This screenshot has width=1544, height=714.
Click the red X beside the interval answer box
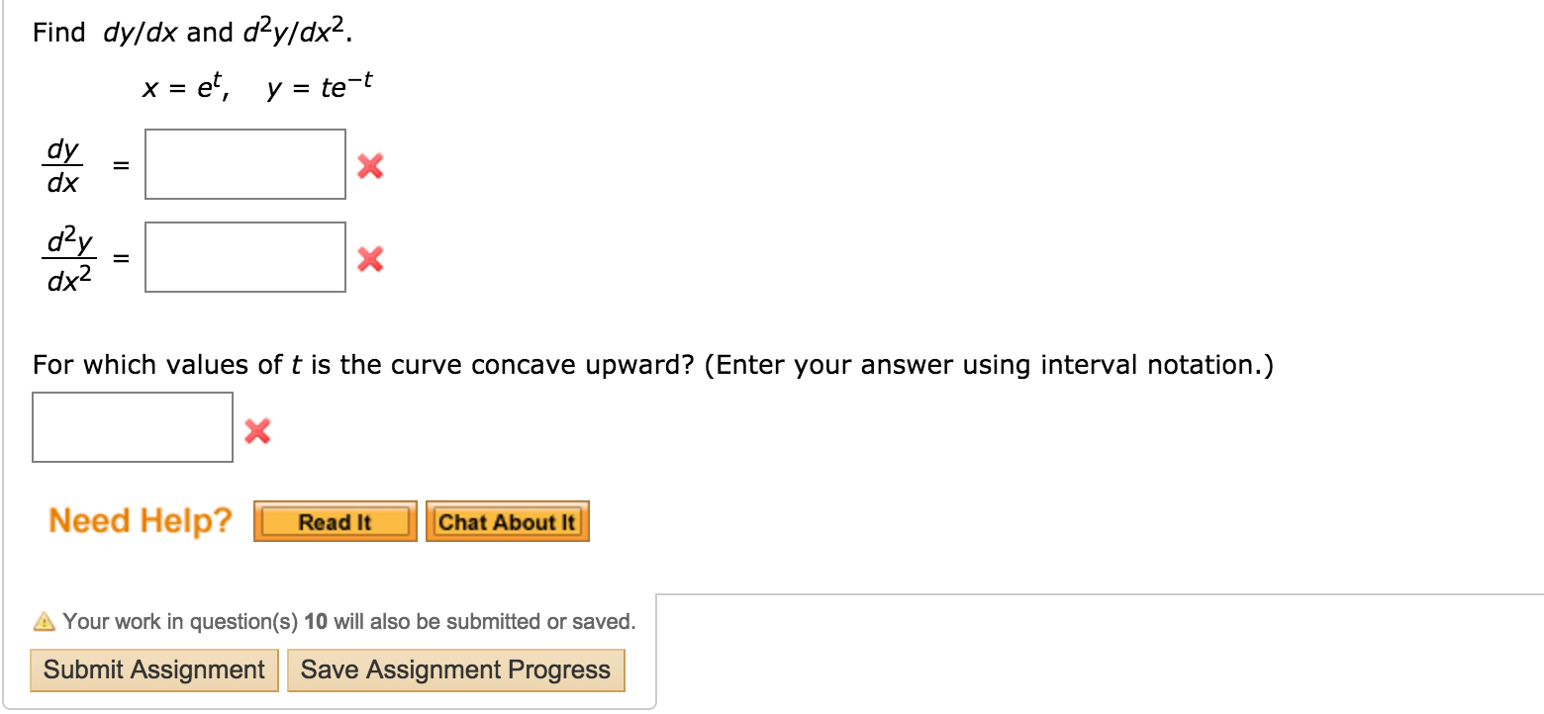tap(256, 430)
